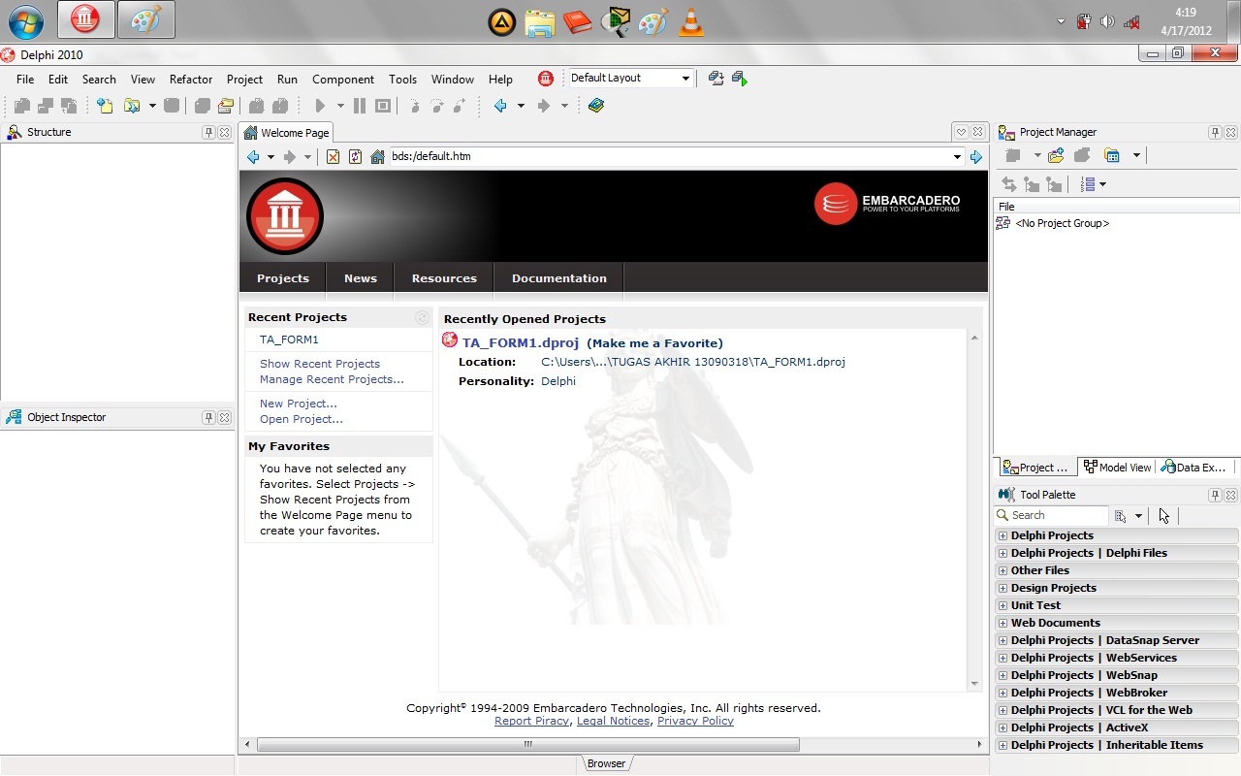Open the Refactor menu
Viewport: 1241px width, 776px height.
coord(191,80)
